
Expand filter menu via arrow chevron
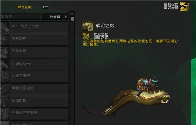pyautogui.click(x=66, y=17)
